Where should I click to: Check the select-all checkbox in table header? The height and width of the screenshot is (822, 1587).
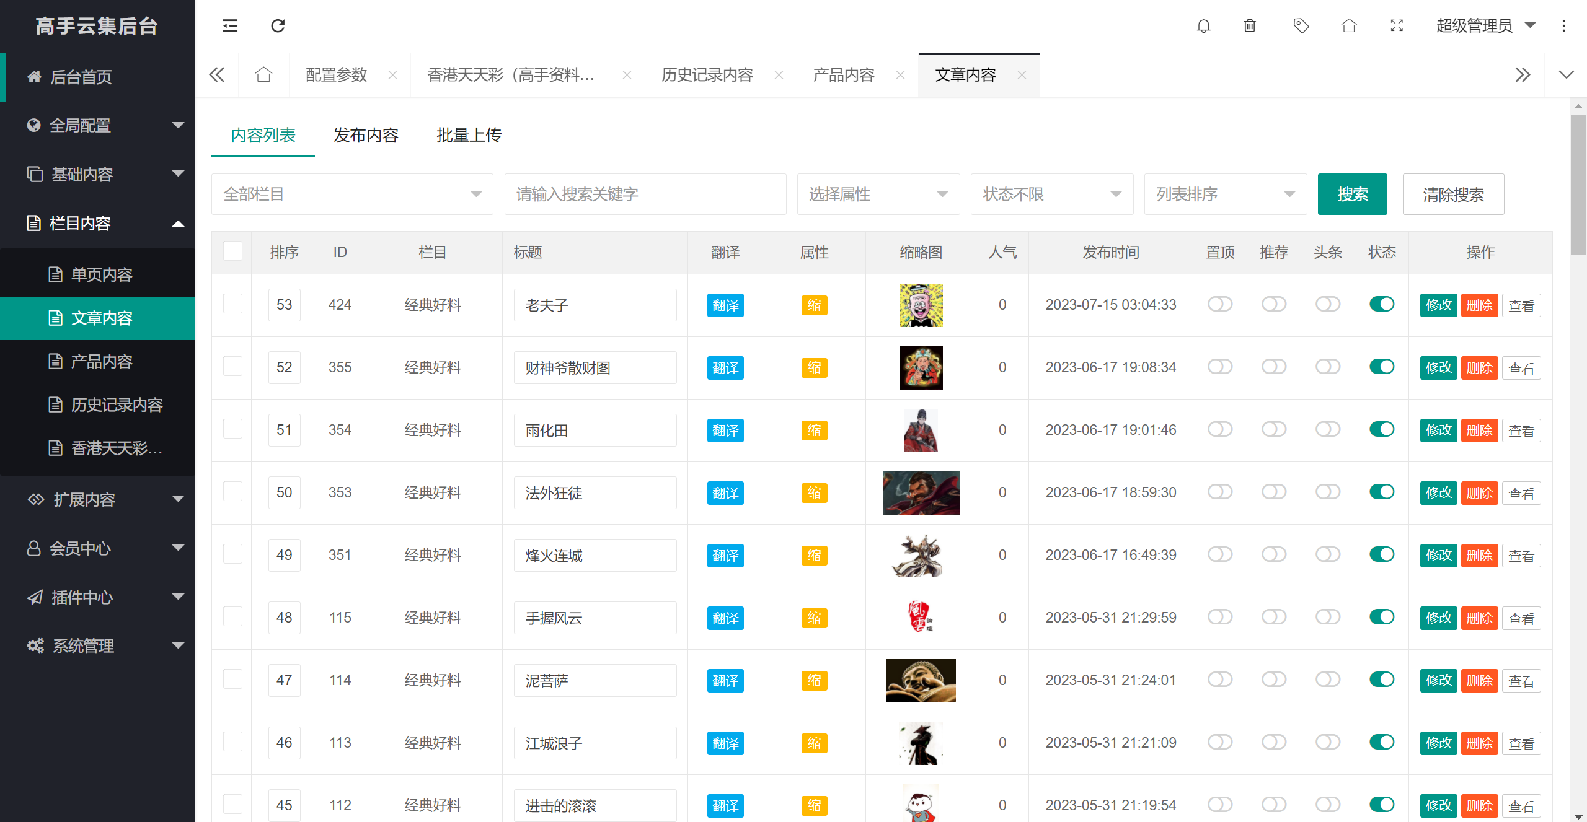(x=232, y=251)
